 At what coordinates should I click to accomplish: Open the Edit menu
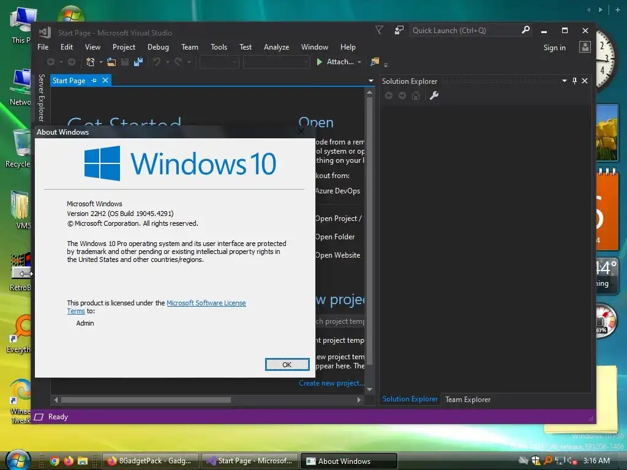pos(66,47)
